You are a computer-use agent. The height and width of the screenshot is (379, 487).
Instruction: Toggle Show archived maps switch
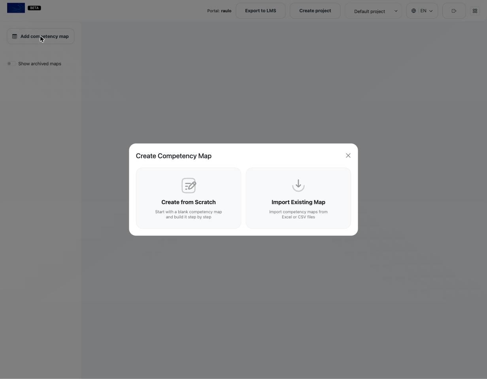coord(11,64)
